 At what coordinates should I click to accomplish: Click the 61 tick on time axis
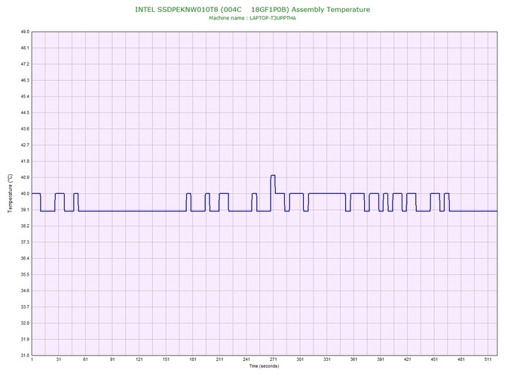pyautogui.click(x=85, y=359)
